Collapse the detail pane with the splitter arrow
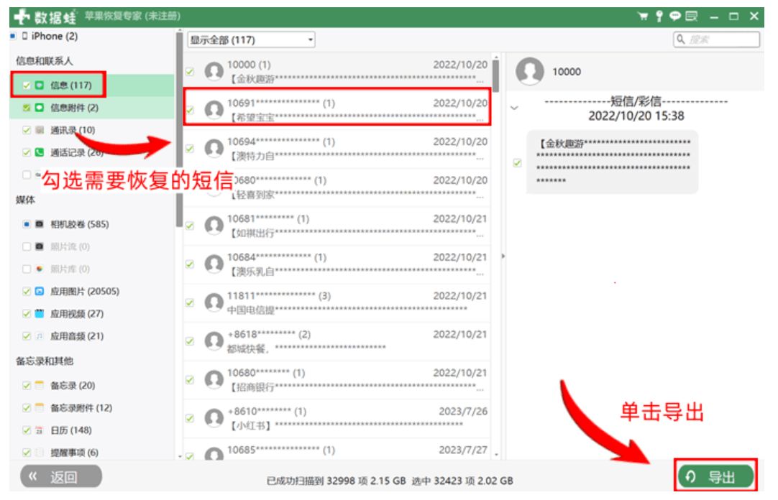 (503, 256)
